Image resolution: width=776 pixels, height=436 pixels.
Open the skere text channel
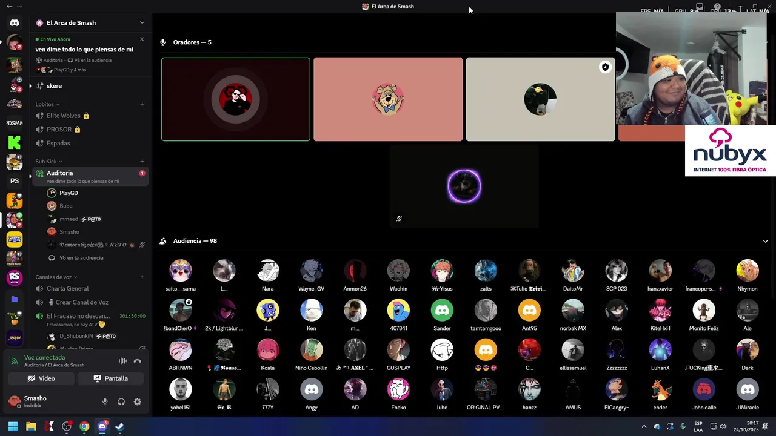pos(90,86)
